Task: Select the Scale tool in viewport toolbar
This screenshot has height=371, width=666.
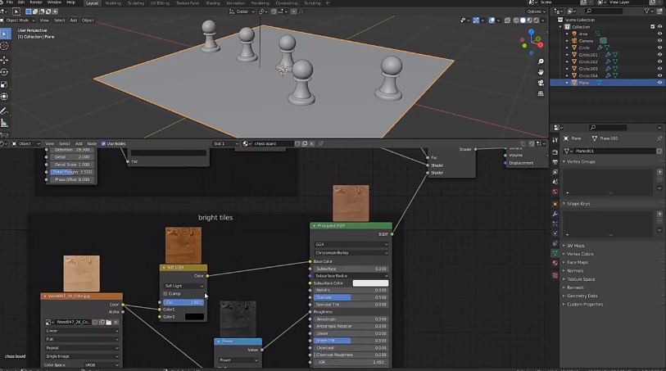Action: 5,84
